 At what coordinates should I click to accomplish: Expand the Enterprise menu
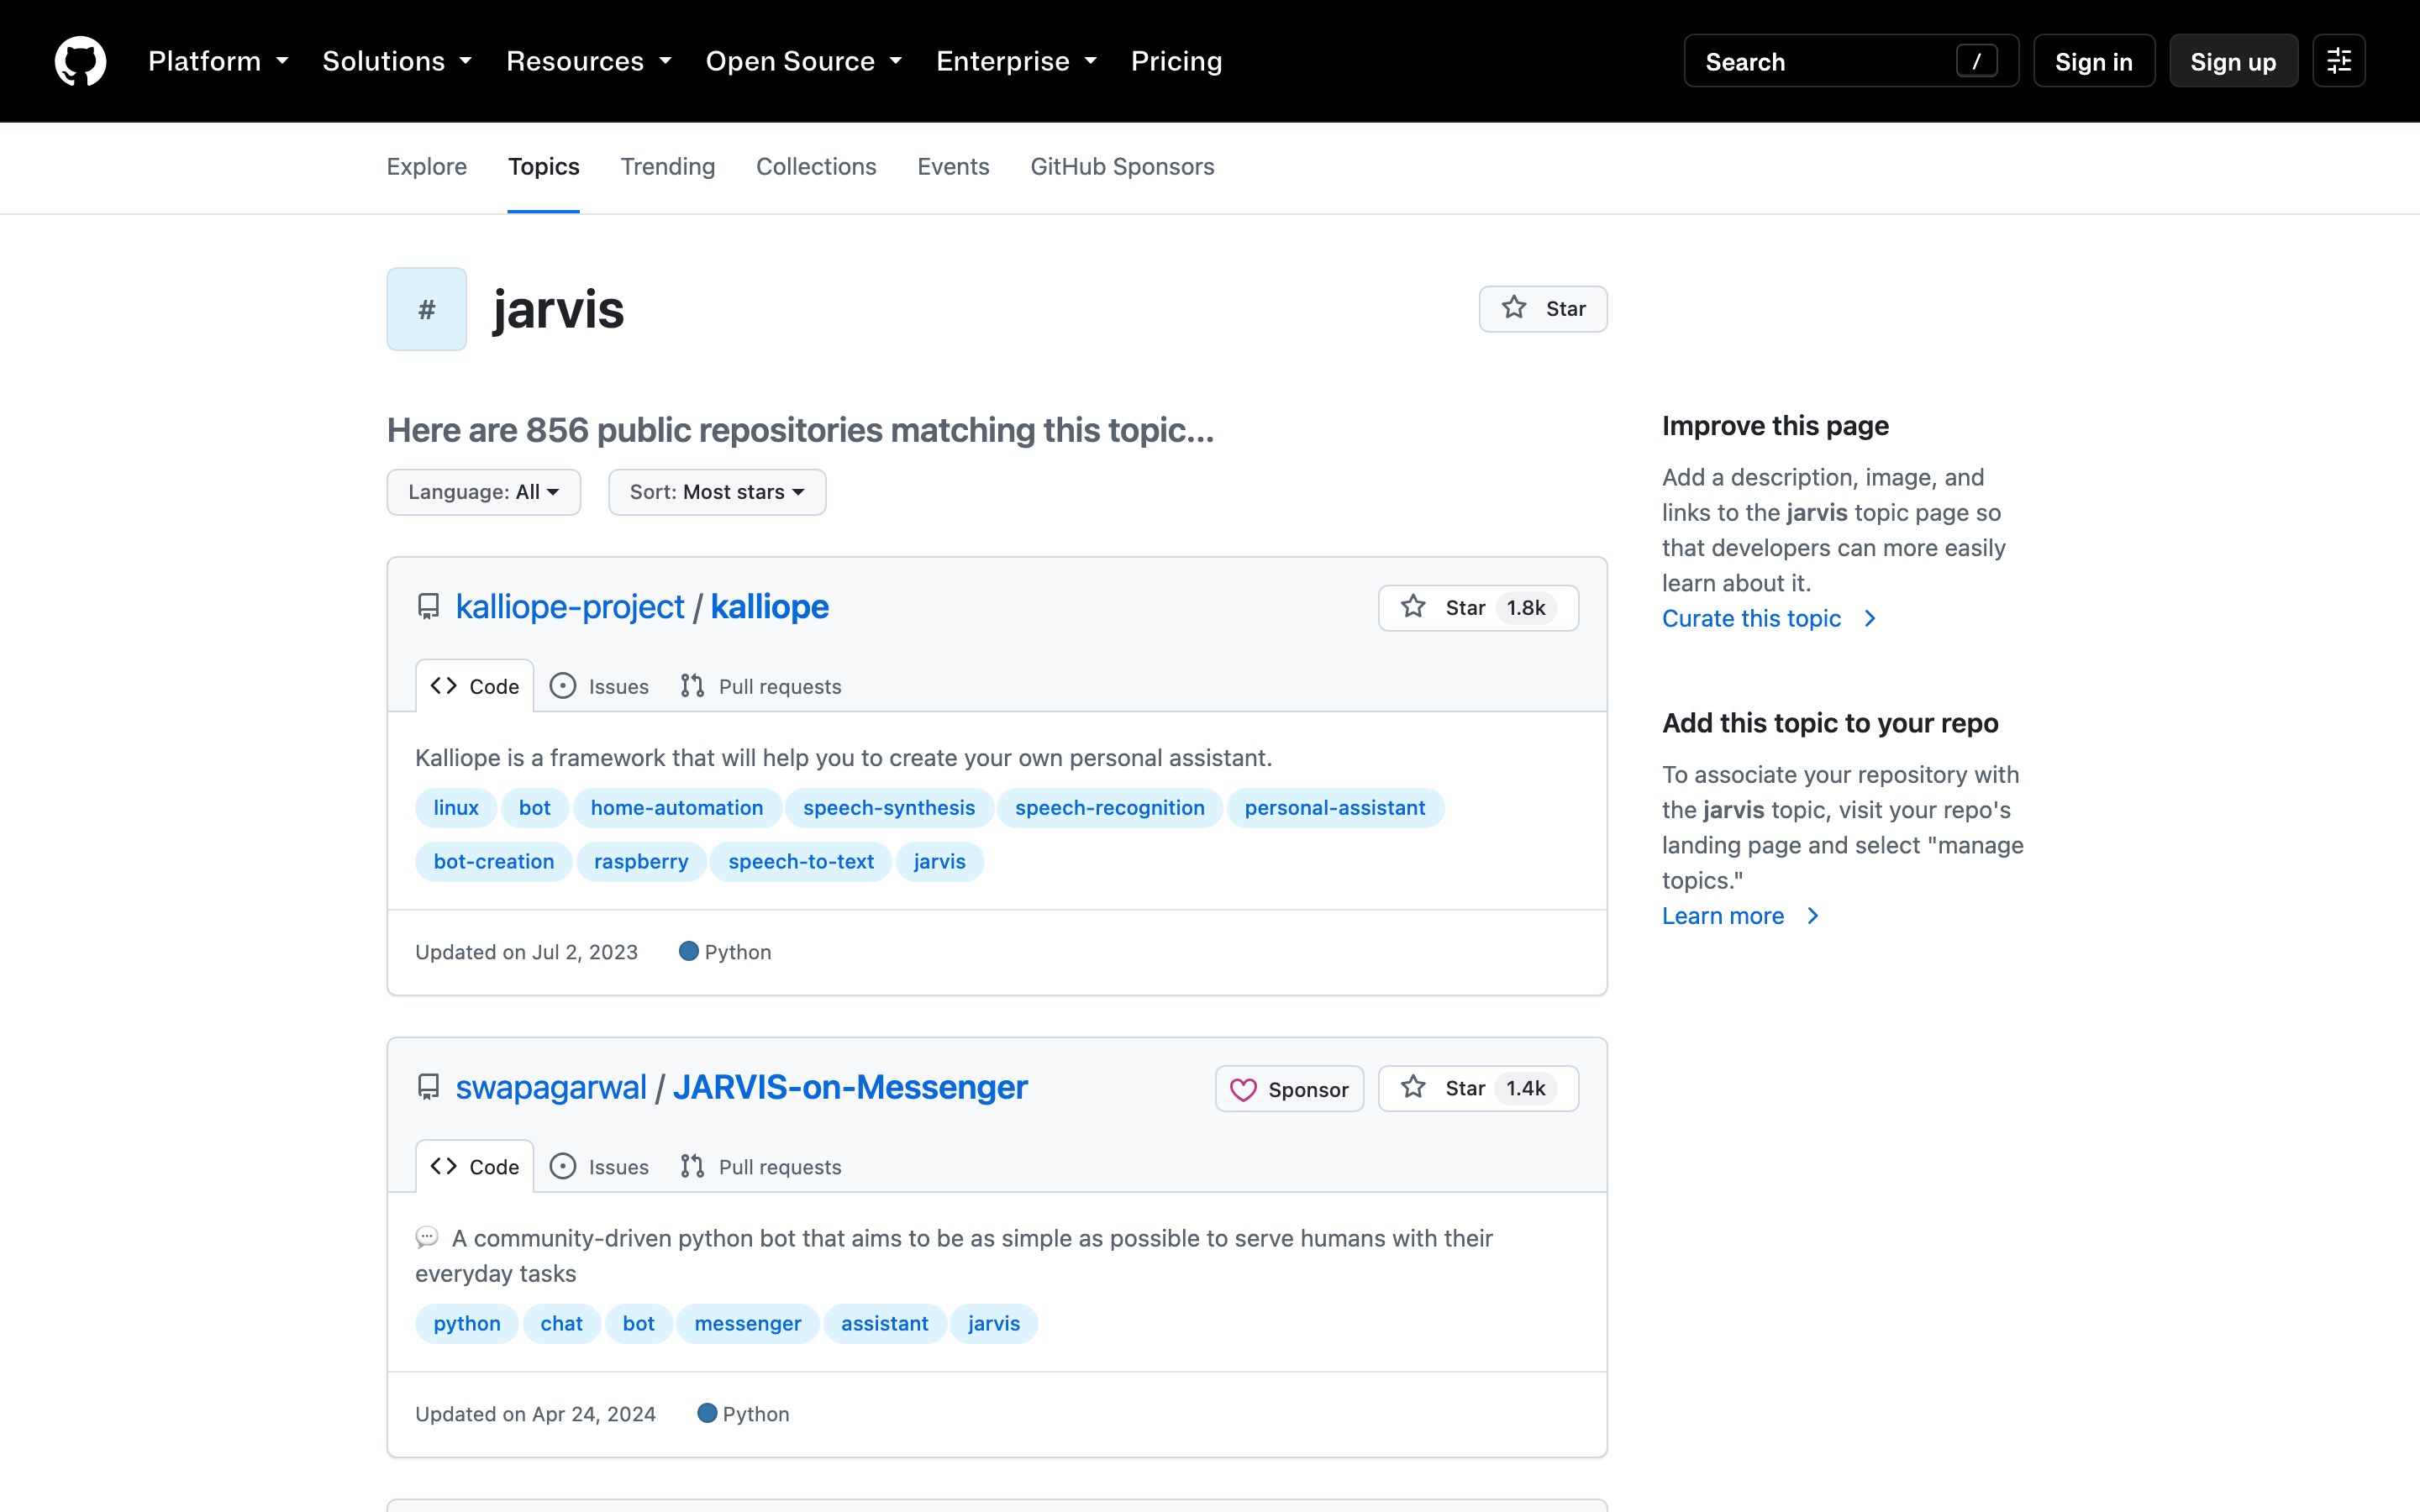click(1017, 61)
